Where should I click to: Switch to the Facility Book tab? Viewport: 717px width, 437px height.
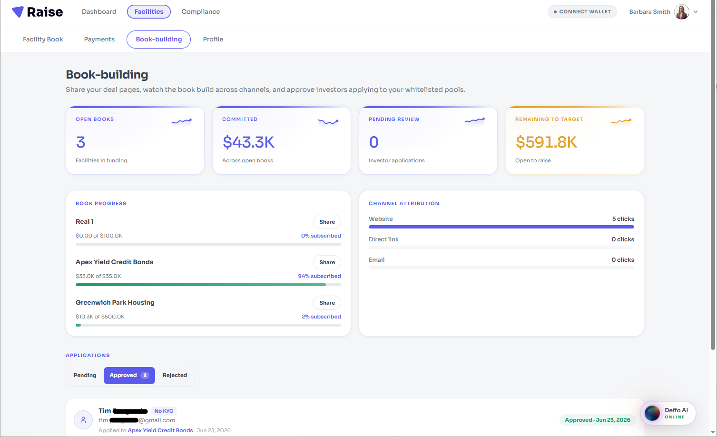click(x=43, y=40)
